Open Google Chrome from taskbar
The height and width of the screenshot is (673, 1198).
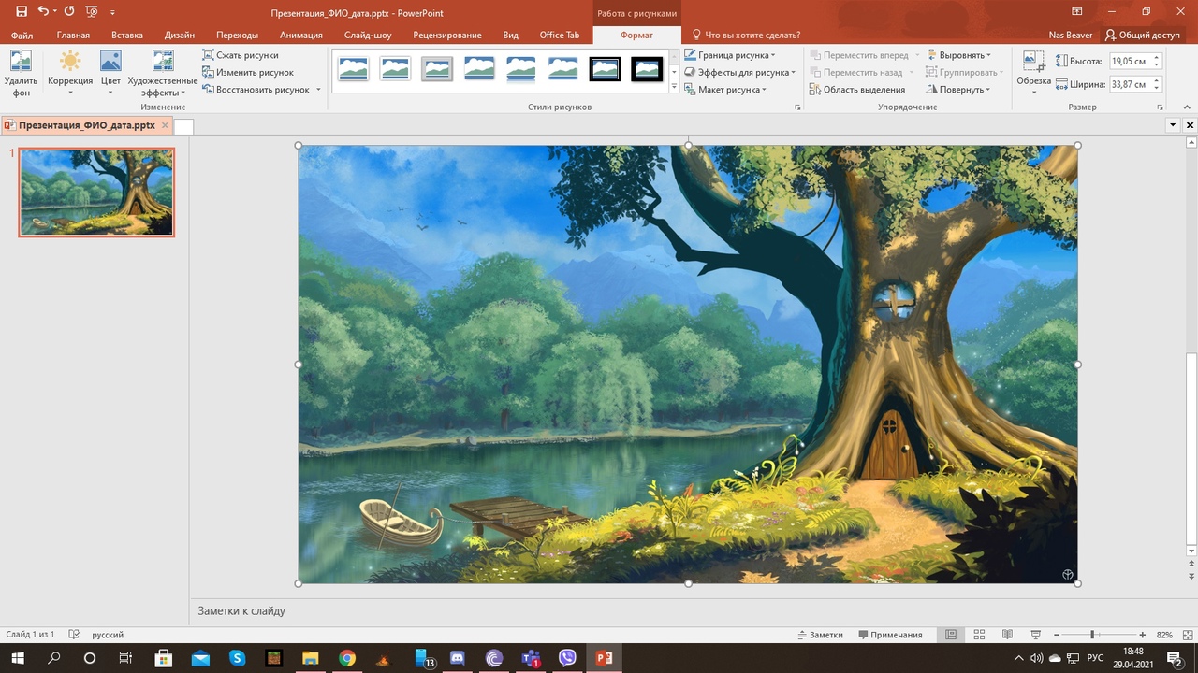click(347, 659)
